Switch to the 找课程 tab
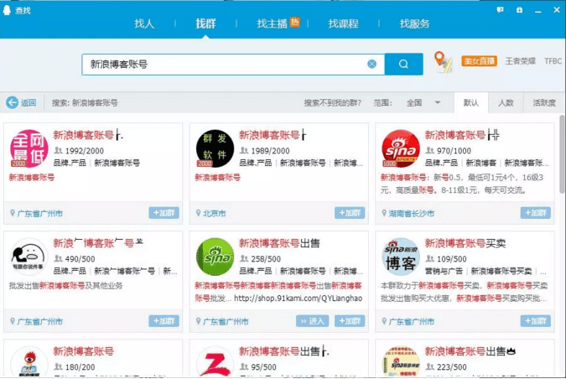This screenshot has width=566, height=379. point(343,23)
